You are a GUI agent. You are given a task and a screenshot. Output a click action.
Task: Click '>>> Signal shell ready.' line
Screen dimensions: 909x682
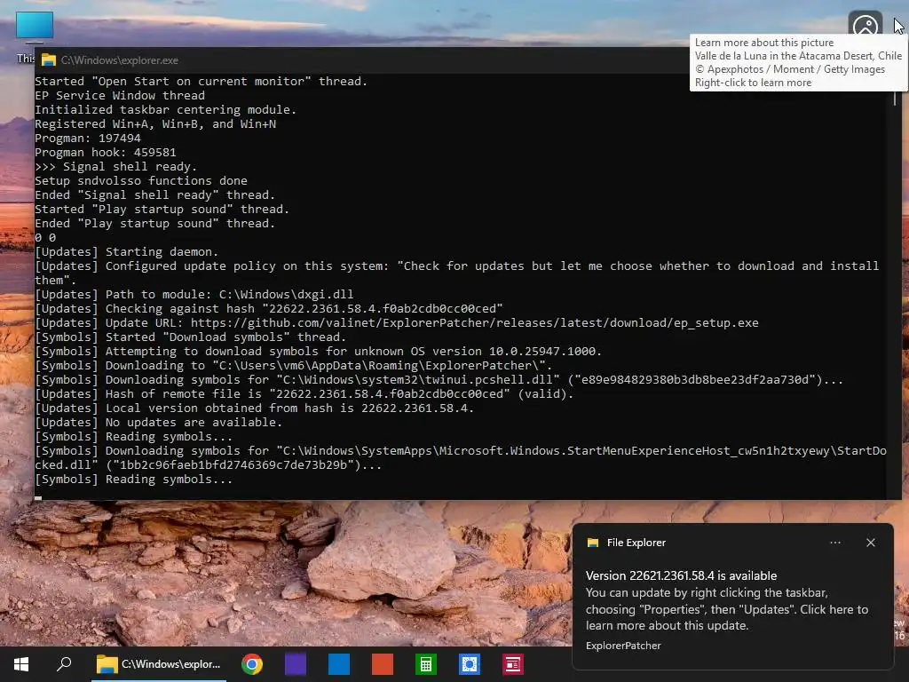[116, 166]
